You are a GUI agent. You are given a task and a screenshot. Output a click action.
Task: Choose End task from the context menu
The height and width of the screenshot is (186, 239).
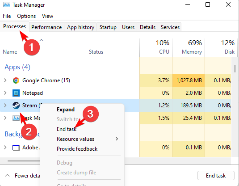[67, 129]
